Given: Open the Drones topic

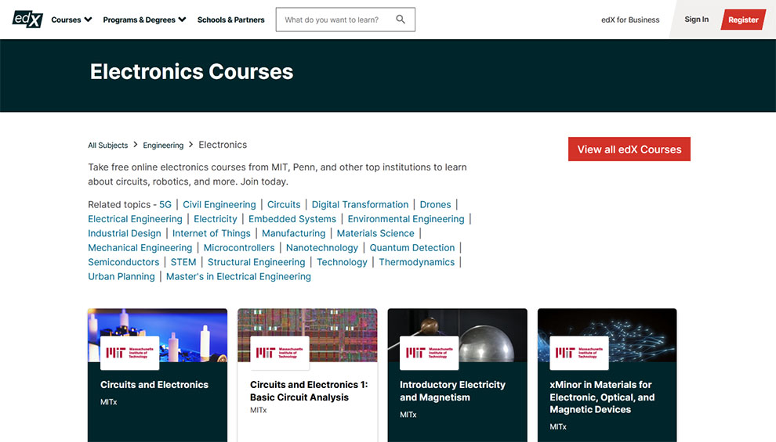Looking at the screenshot, I should [x=436, y=204].
